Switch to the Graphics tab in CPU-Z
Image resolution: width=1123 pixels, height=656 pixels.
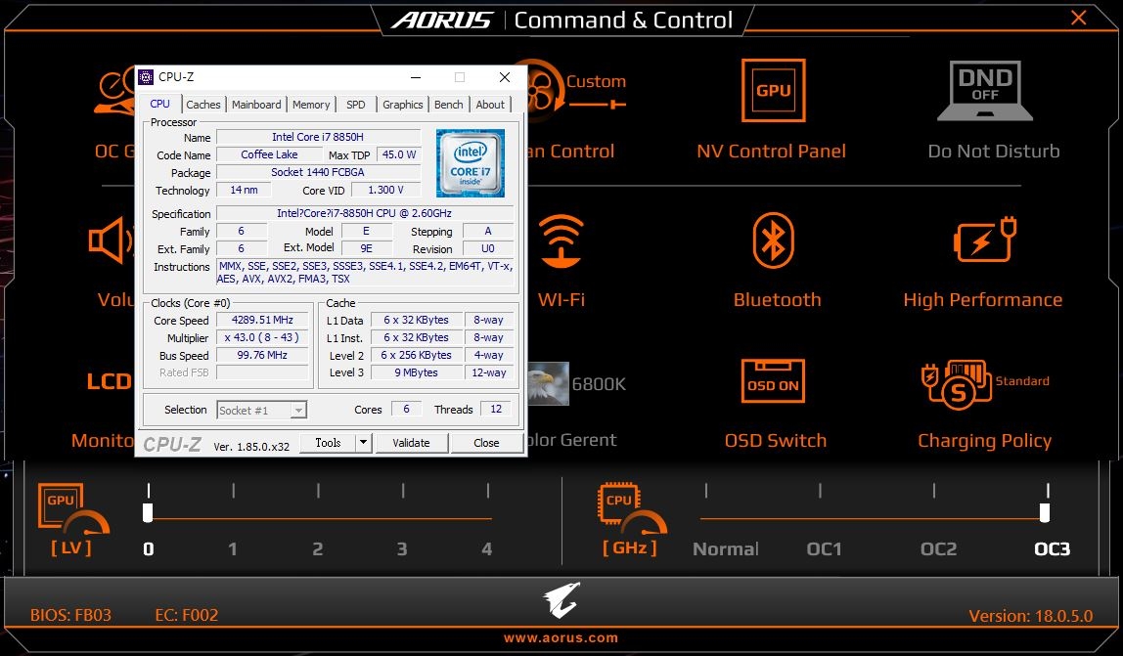click(402, 105)
